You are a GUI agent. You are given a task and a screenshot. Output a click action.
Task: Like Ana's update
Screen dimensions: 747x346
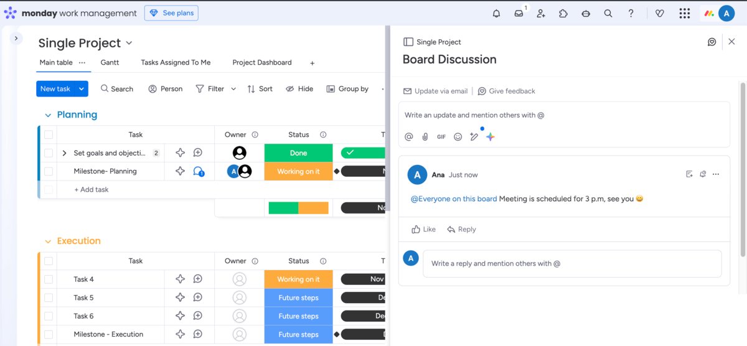424,230
